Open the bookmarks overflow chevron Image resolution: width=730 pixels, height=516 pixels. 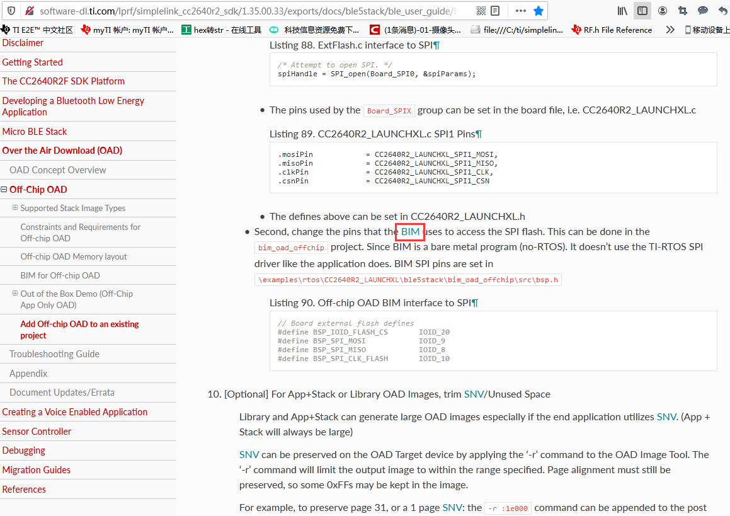point(670,29)
